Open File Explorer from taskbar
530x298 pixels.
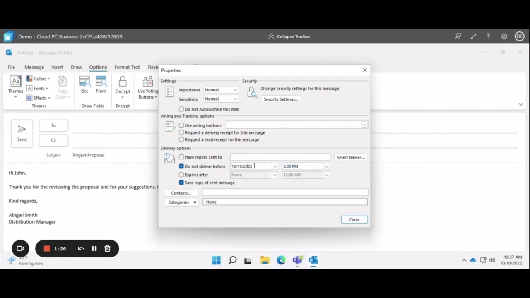pos(265,260)
